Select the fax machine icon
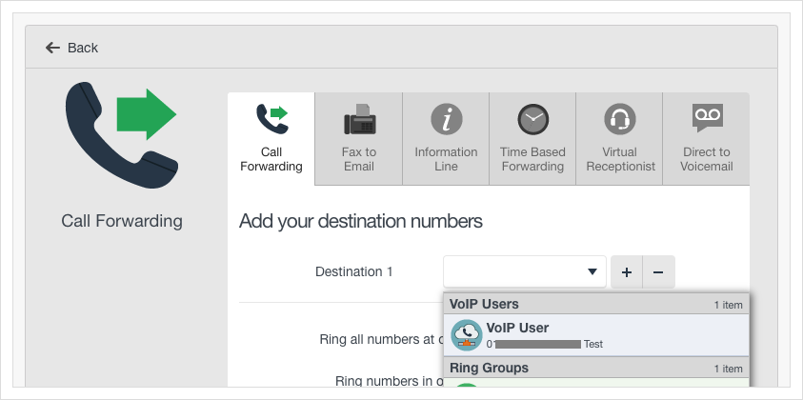 tap(359, 119)
